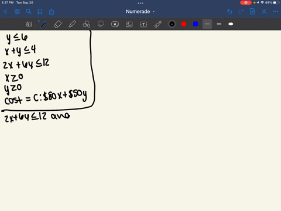Bookmark the current page
Image resolution: width=281 pixels, height=211 pixels.
pos(40,12)
